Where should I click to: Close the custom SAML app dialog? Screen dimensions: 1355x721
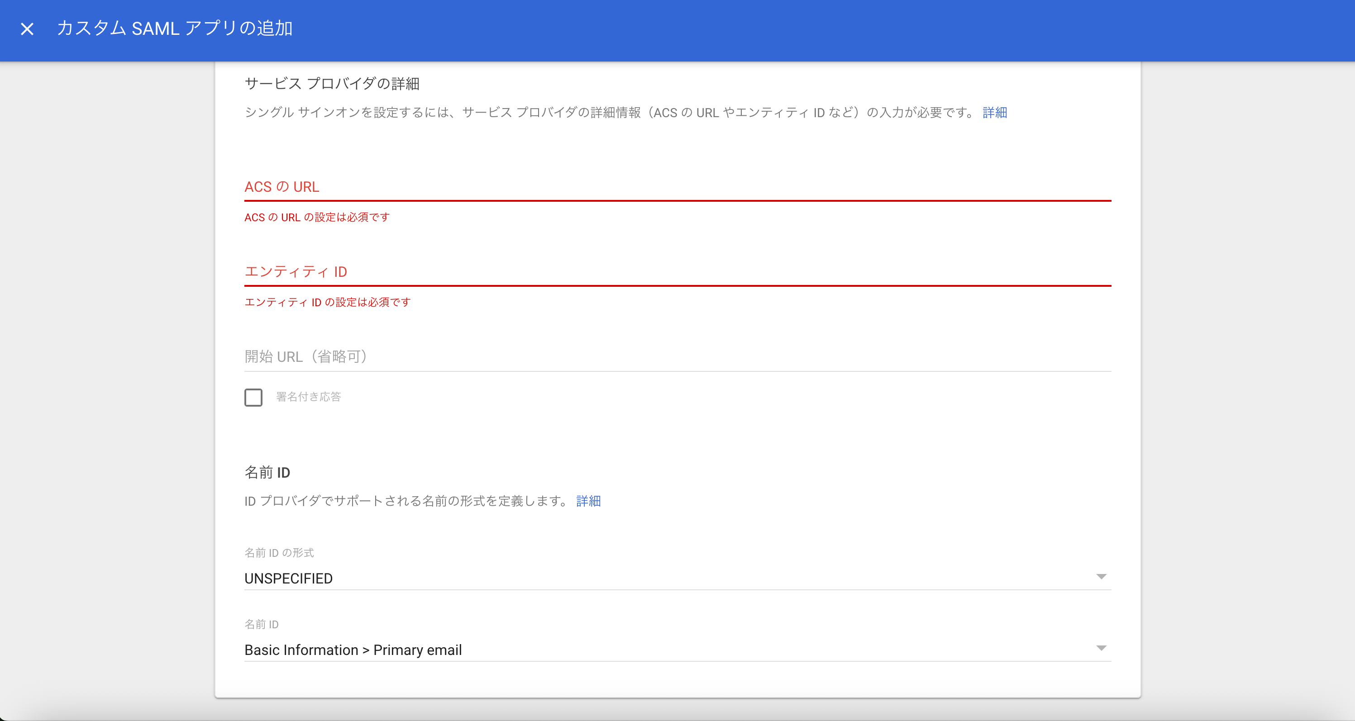click(x=27, y=29)
